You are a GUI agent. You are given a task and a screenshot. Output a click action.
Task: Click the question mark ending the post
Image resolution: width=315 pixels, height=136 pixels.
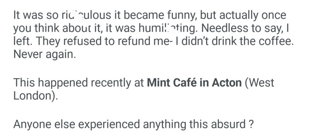click(x=251, y=125)
